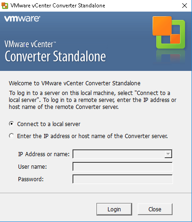This screenshot has height=222, width=192.
Task: Click the vmware logo in the banner
Action: coord(22,19)
